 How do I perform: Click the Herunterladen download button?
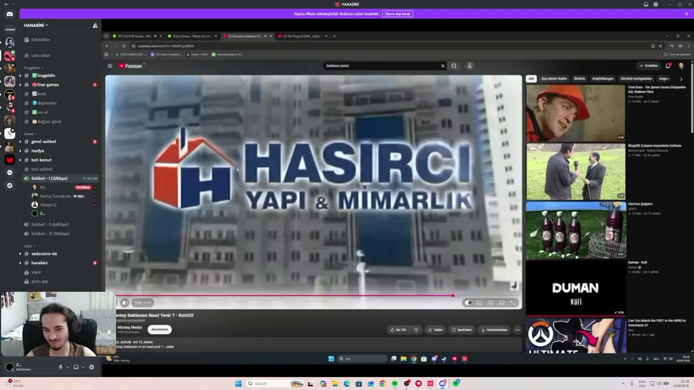(494, 330)
